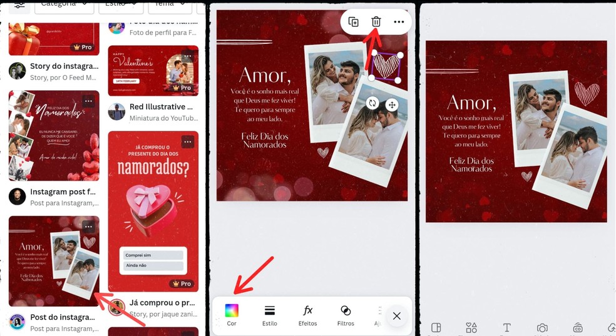Select the Amor polaroid template in the list
This screenshot has width=616, height=336.
54,261
